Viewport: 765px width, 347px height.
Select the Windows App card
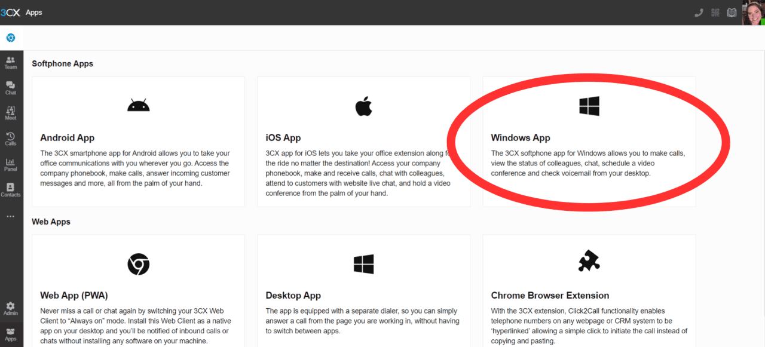(x=589, y=142)
